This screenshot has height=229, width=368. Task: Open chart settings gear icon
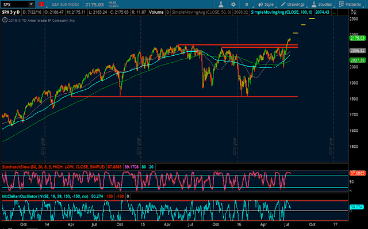(x=233, y=4)
